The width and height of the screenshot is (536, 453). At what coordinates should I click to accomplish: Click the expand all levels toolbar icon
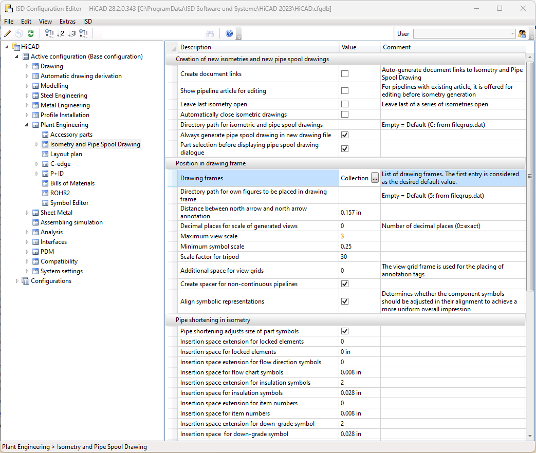pyautogui.click(x=84, y=33)
